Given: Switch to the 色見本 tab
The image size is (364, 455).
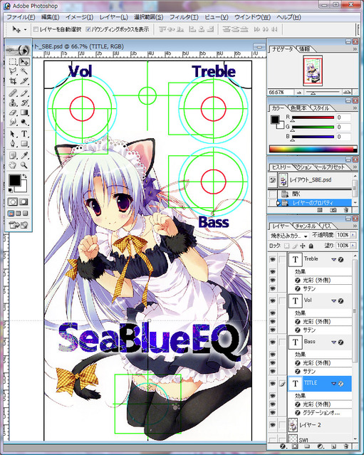Looking at the screenshot, I should coord(298,108).
